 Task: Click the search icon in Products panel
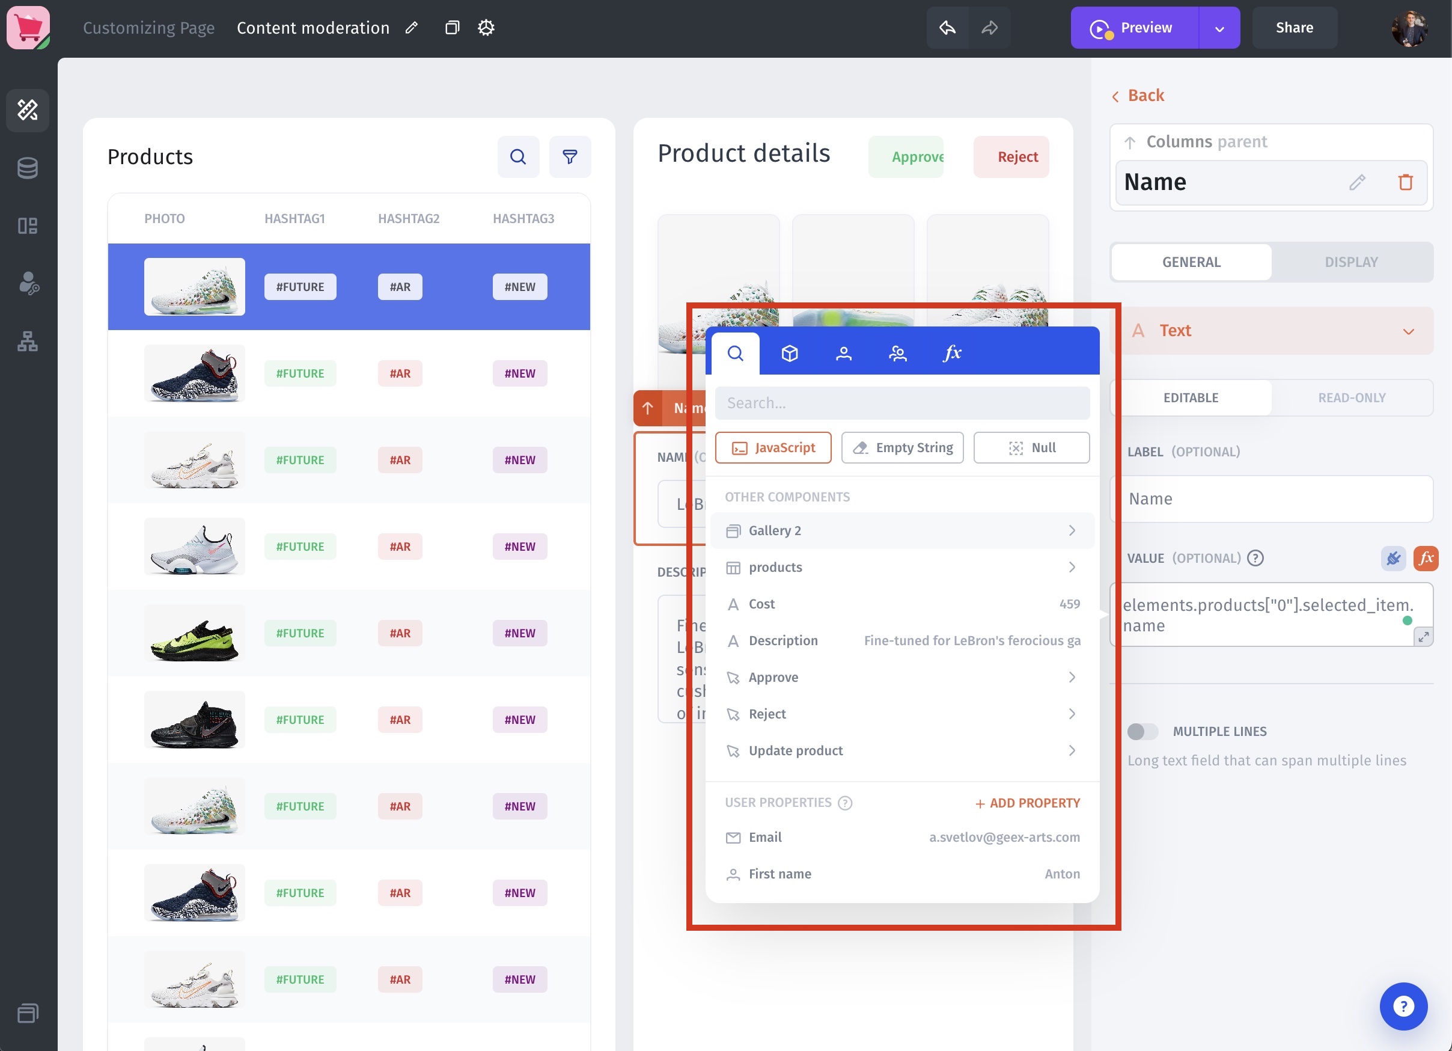(518, 157)
